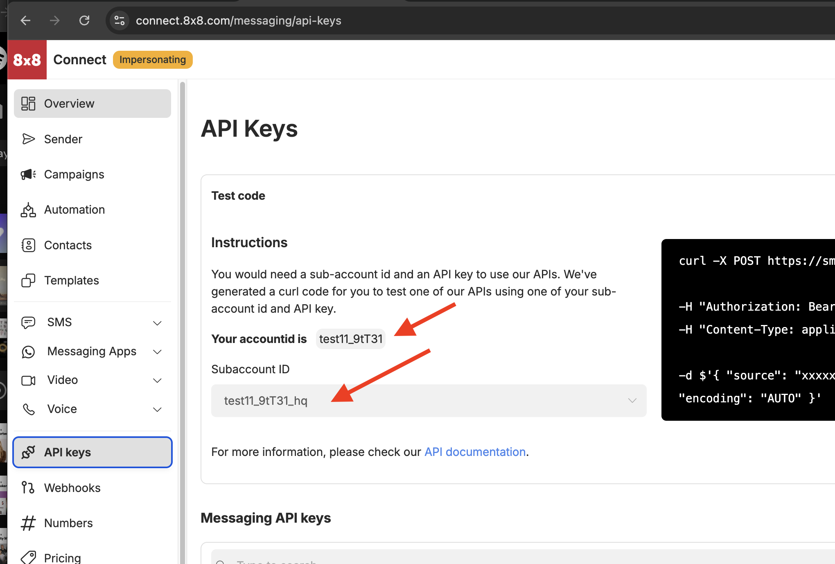
Task: Click the API Keys page heading
Action: click(x=249, y=129)
